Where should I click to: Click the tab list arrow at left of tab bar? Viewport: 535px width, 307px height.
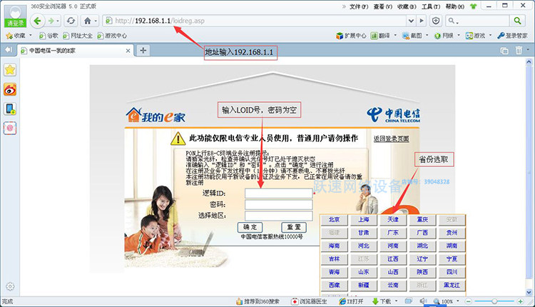click(x=8, y=50)
